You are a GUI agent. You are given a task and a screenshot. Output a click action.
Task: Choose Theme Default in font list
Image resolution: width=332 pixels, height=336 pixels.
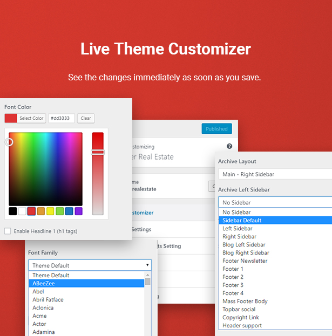pyautogui.click(x=86, y=275)
